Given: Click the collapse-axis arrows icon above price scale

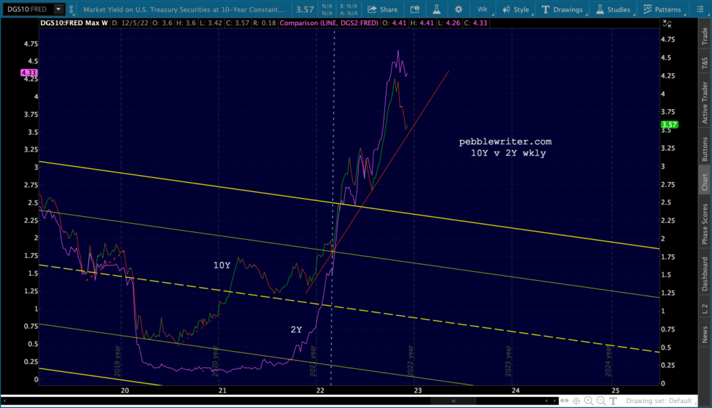Looking at the screenshot, I should click(x=667, y=23).
